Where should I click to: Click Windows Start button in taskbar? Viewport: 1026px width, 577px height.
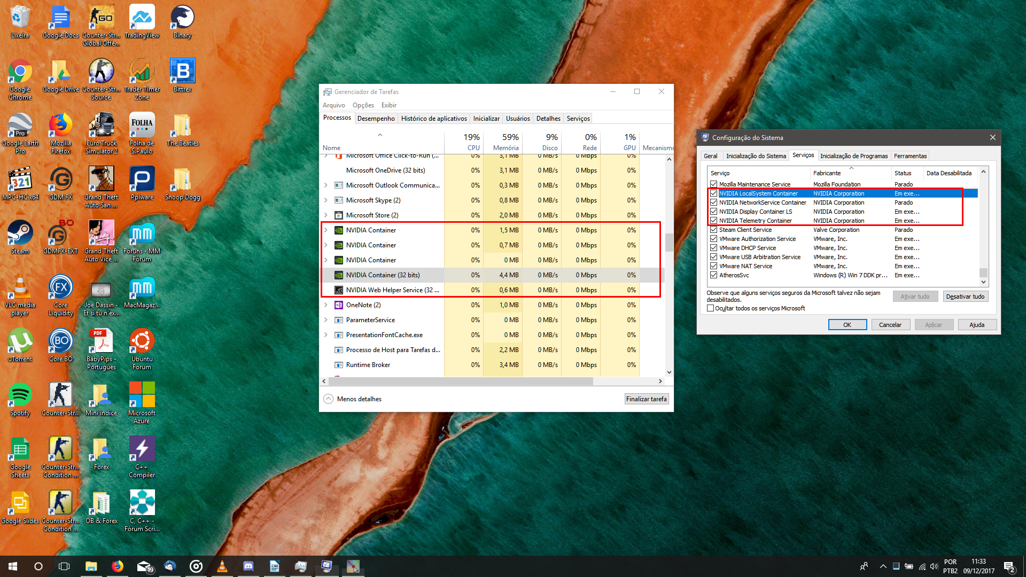tap(13, 566)
